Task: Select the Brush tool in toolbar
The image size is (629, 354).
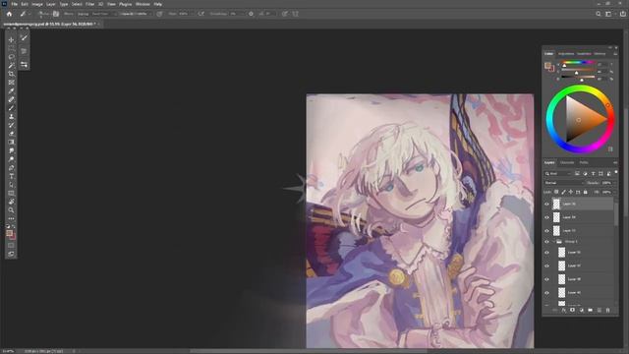Action: tap(11, 108)
